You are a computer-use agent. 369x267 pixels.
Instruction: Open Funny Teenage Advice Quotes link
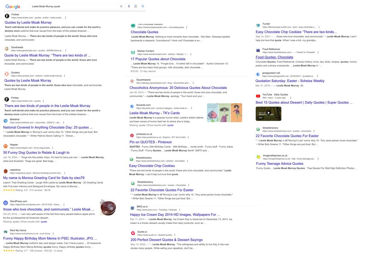click(x=280, y=164)
